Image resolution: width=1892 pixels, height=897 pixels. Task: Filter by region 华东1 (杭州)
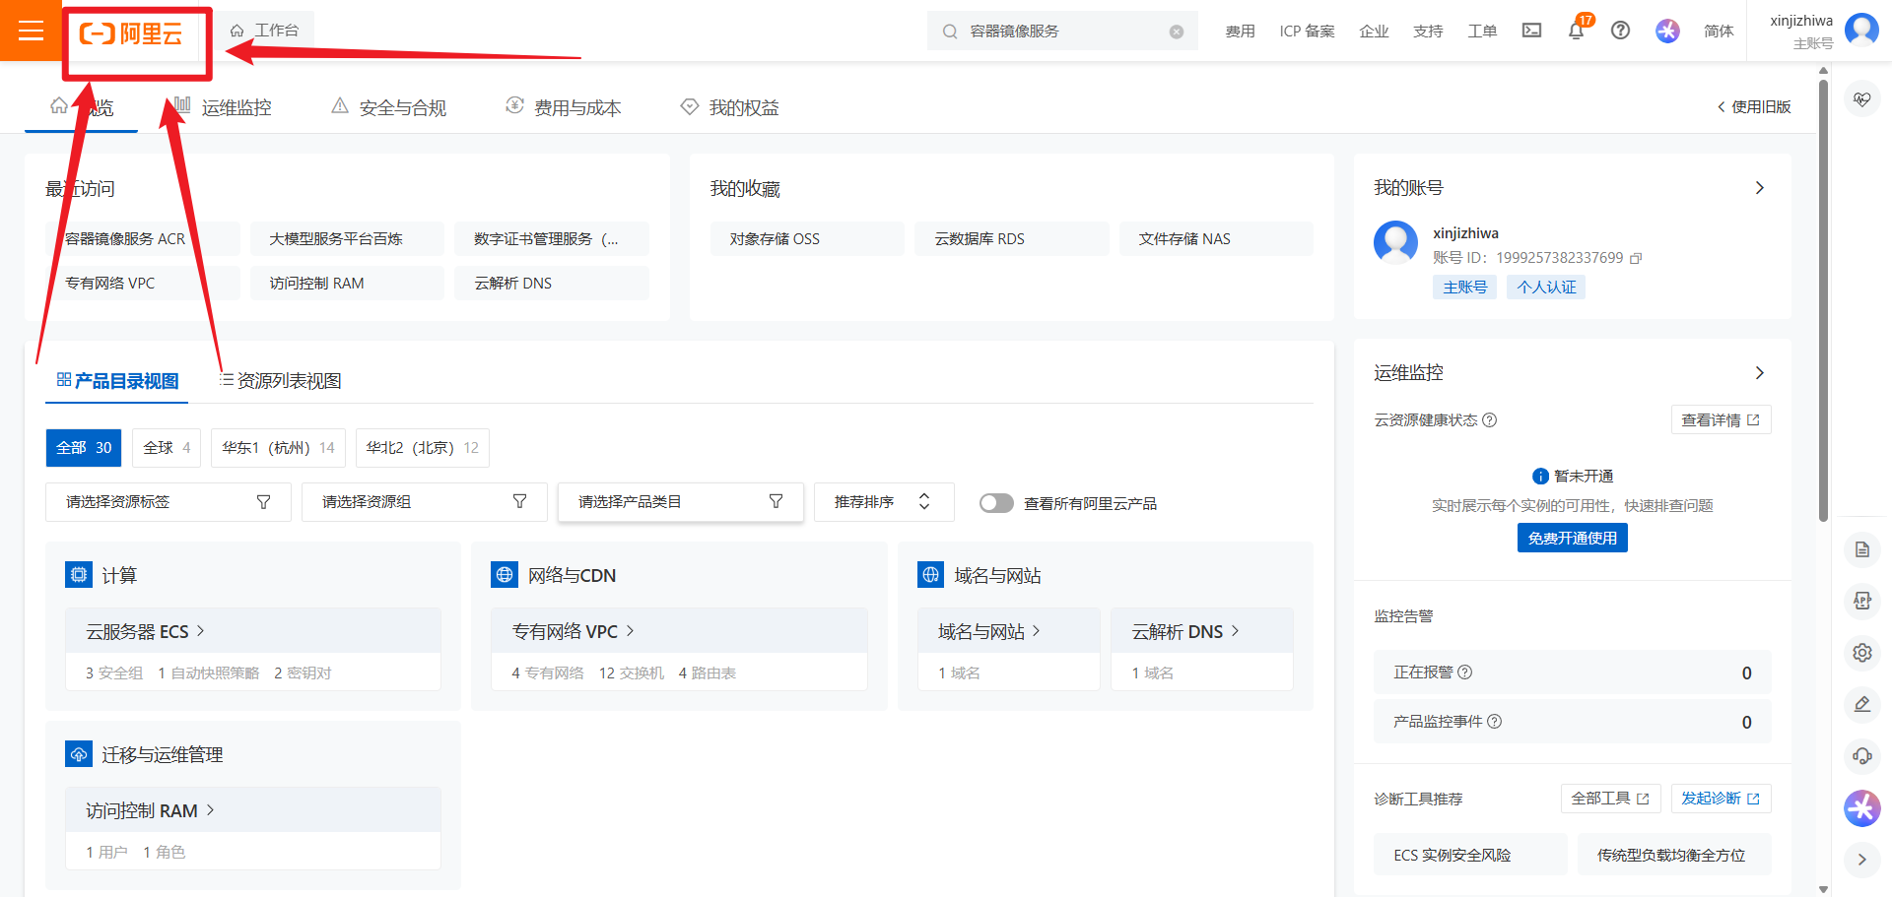278,448
